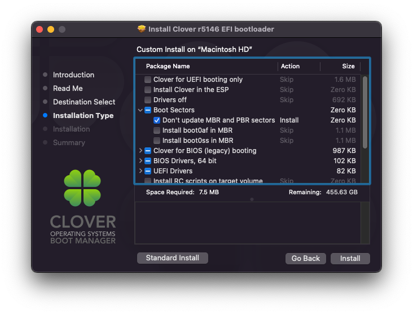Click the Custom Install on "Macintosh HD" heading
Viewport: 413px width, 314px height.
[x=194, y=50]
